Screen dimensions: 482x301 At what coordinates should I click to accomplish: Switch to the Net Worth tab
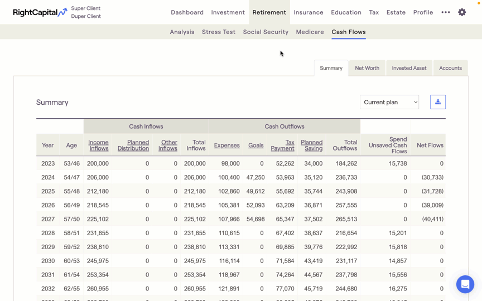(367, 68)
